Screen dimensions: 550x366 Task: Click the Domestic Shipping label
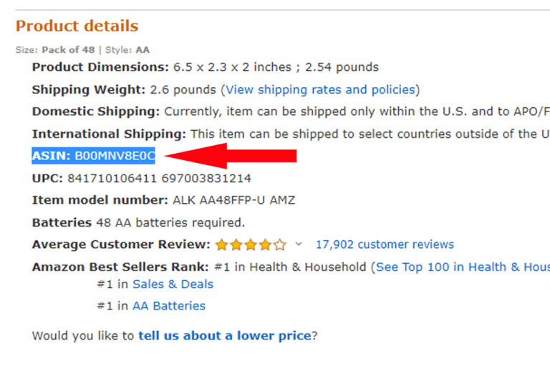[96, 112]
